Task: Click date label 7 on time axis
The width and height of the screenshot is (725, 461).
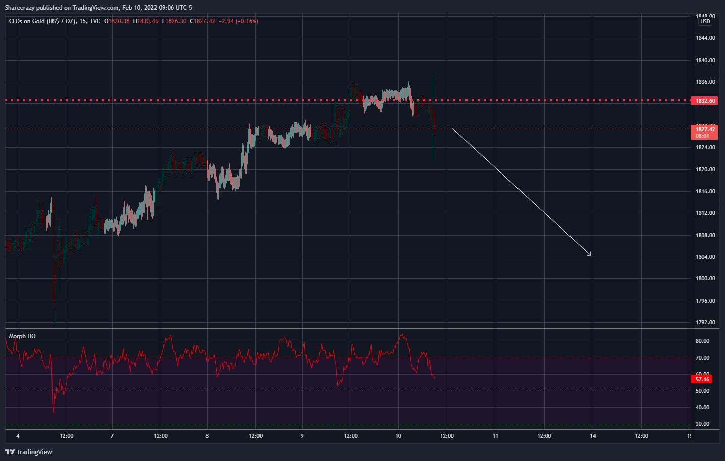Action: [112, 436]
